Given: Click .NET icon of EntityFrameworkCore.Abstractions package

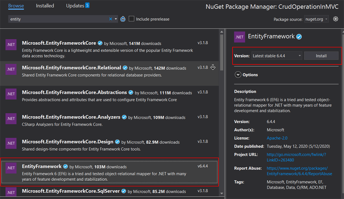Looking at the screenshot, I should (11, 94).
